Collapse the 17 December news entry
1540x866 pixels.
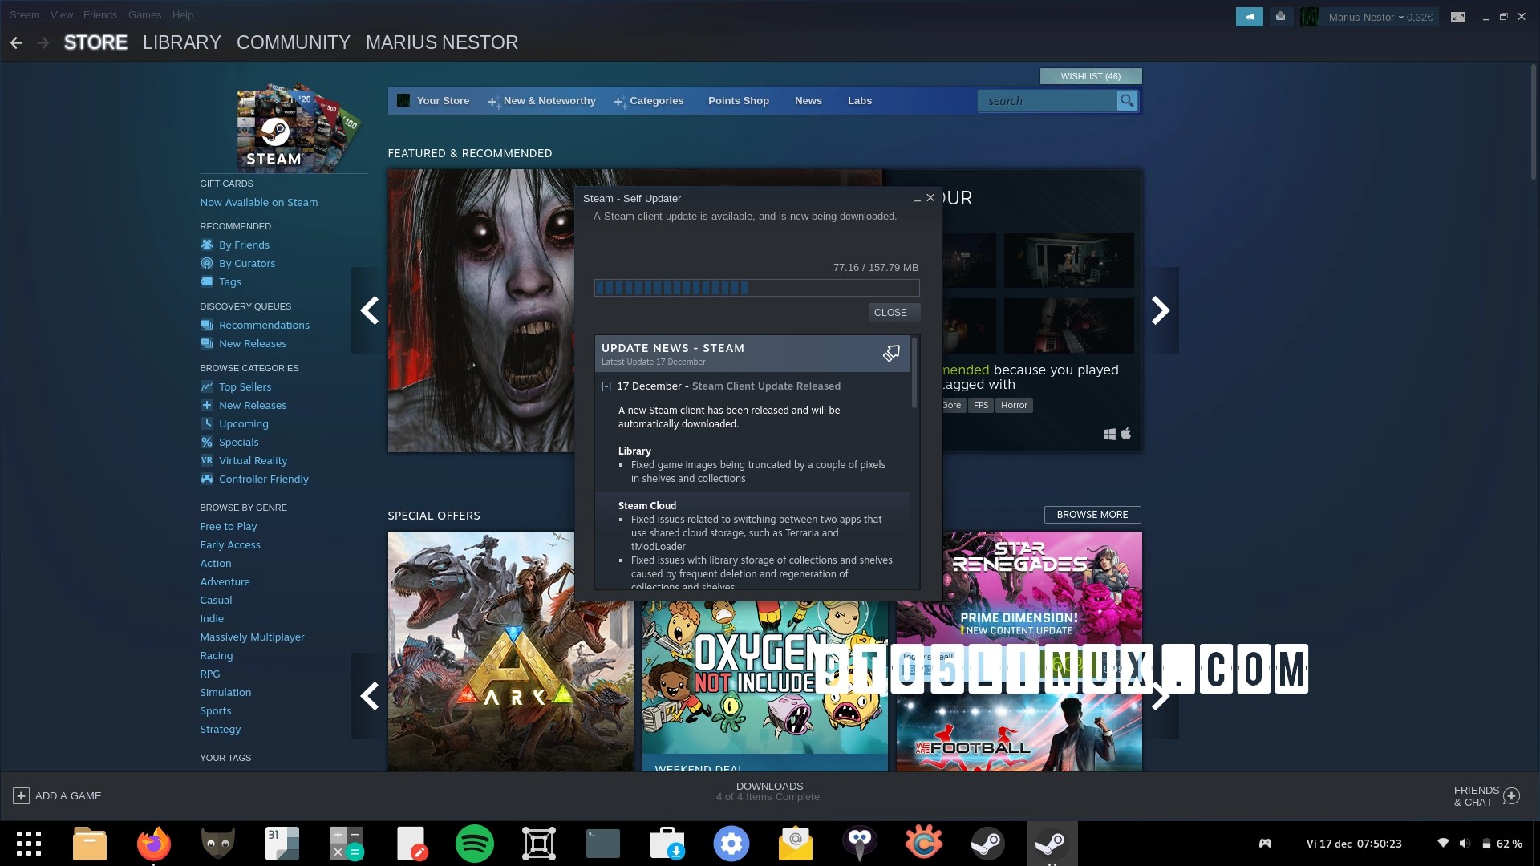coord(606,386)
